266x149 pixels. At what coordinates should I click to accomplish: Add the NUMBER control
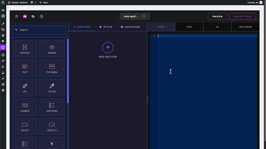25,107
